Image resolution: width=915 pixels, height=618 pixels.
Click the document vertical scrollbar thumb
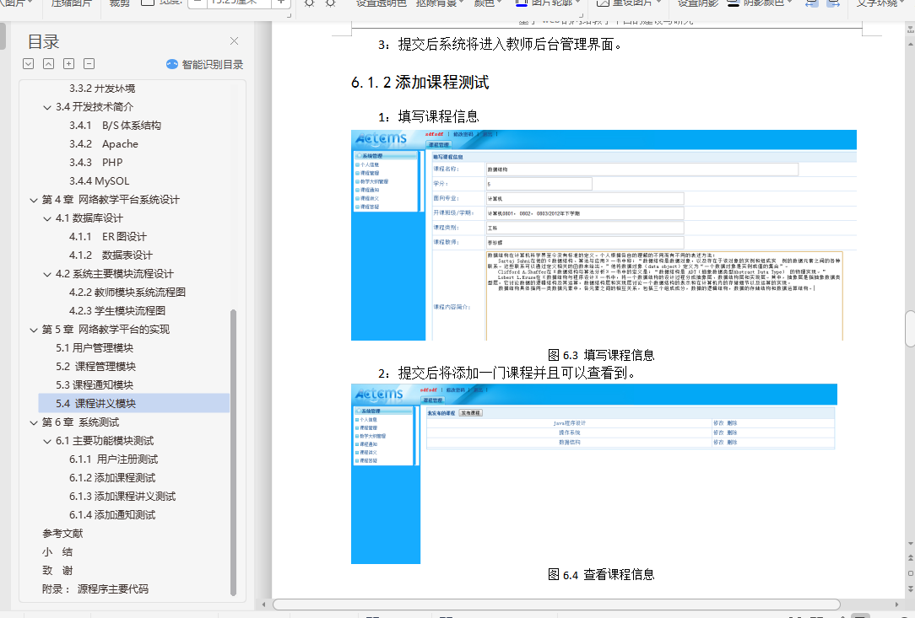[910, 330]
